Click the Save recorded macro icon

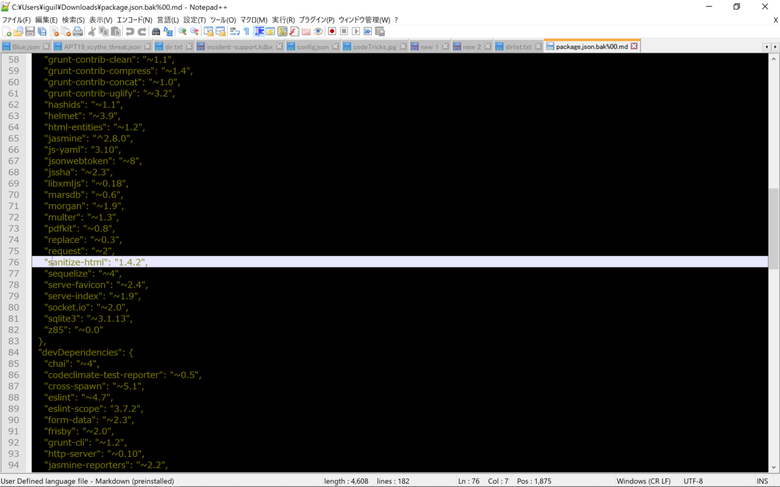pyautogui.click(x=380, y=31)
